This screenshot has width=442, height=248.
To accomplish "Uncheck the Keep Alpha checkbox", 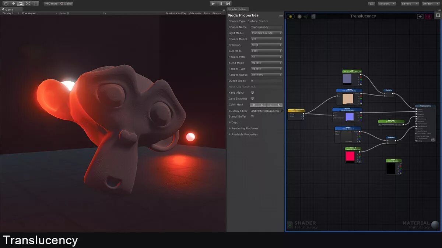I will click(x=252, y=93).
